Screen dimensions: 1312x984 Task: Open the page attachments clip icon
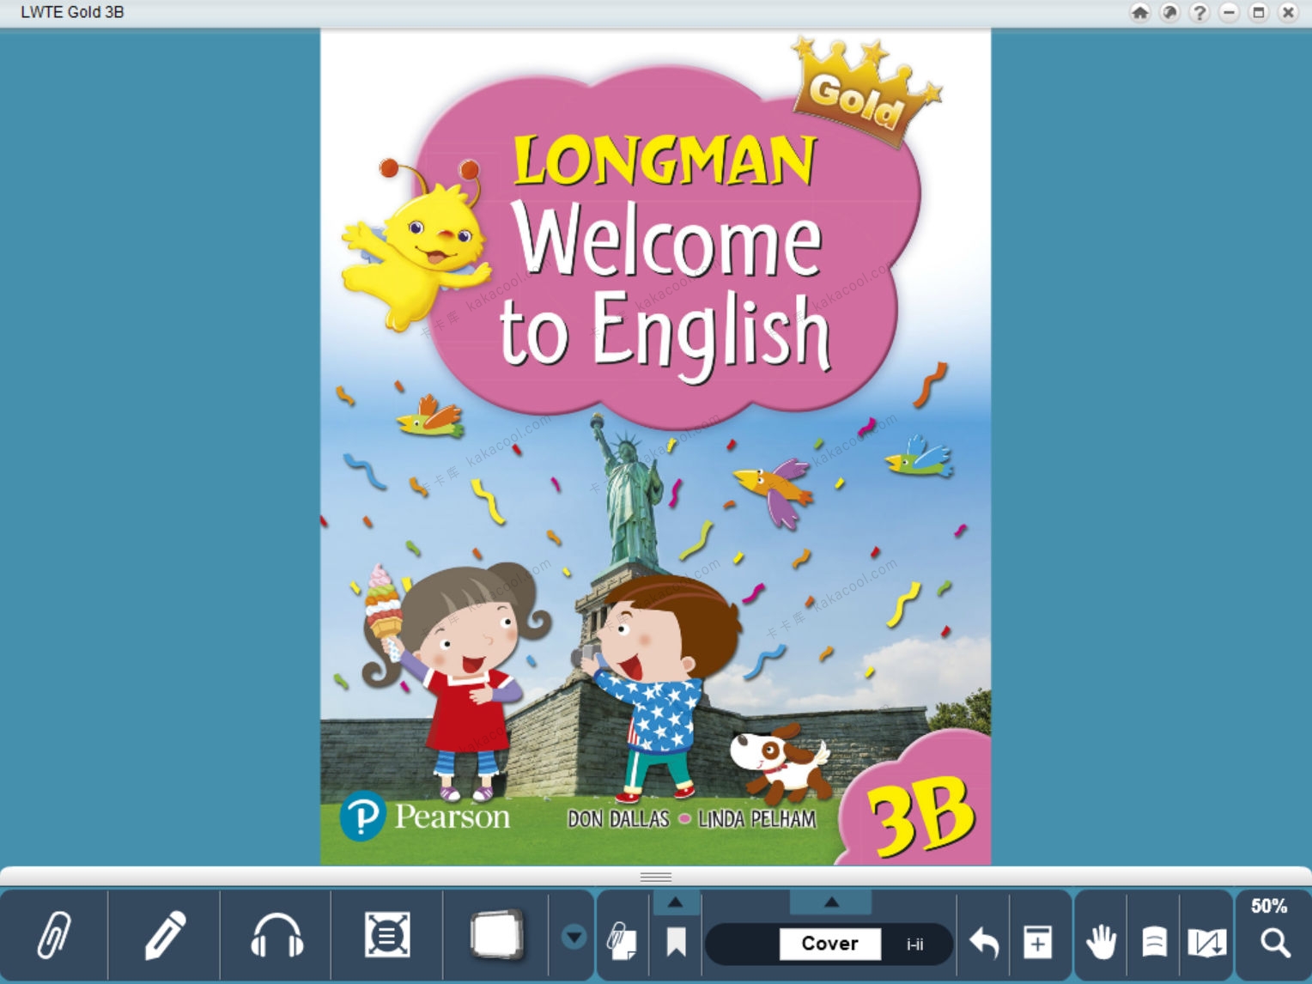point(621,941)
